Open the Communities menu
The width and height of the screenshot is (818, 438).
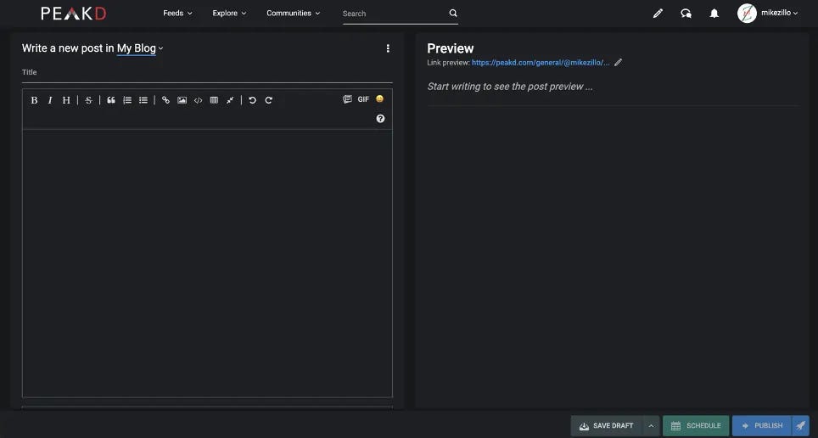294,13
